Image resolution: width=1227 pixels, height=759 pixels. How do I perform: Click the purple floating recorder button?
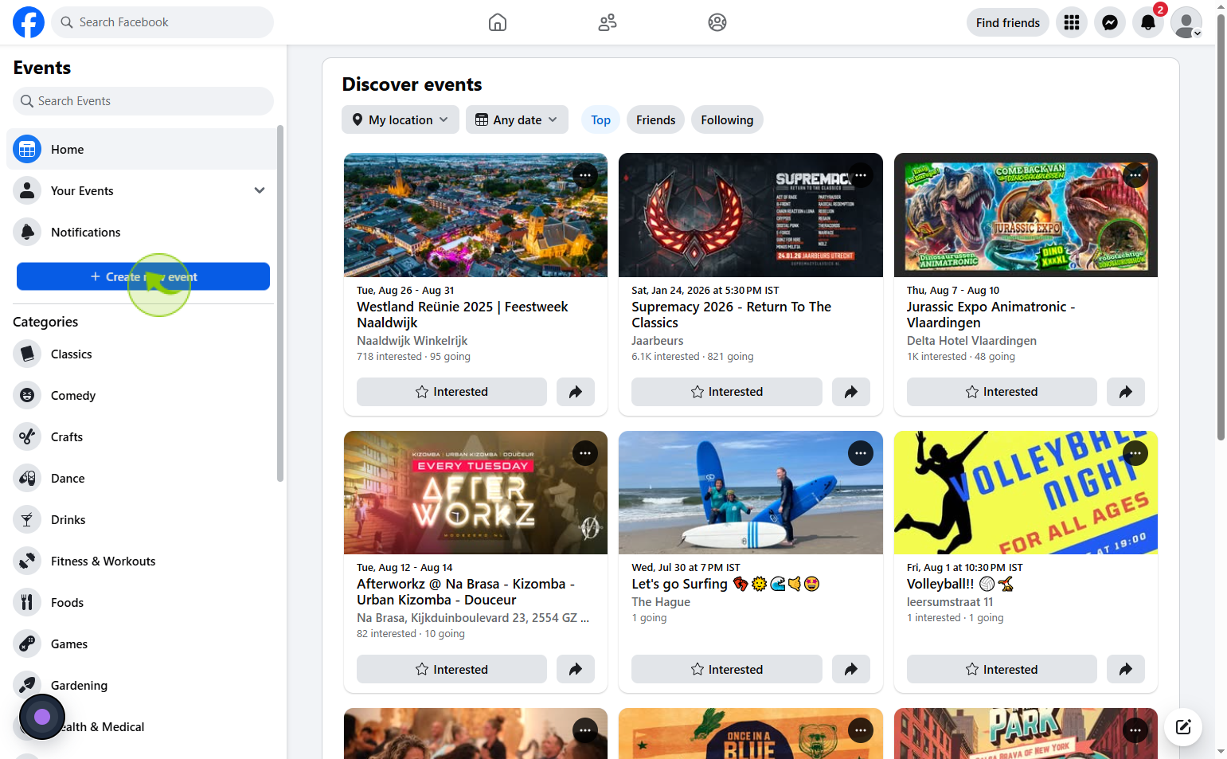tap(42, 717)
